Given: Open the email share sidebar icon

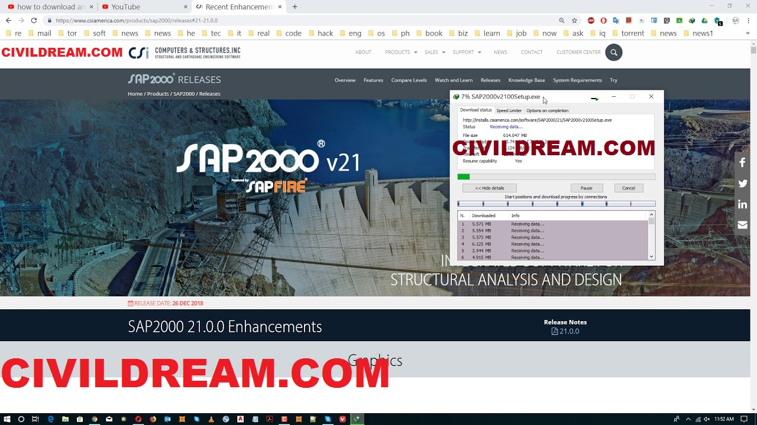Looking at the screenshot, I should (x=742, y=225).
